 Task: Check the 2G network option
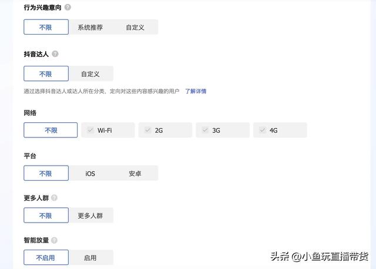[x=147, y=130]
